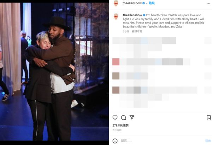Save post with the bookmark icon
Screen dimensions: 212x145
click(x=208, y=117)
